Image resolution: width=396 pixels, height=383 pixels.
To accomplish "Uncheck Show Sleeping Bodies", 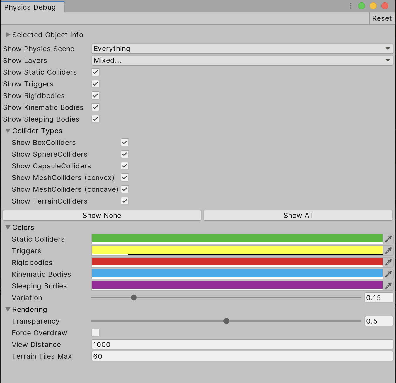I will pyautogui.click(x=95, y=119).
